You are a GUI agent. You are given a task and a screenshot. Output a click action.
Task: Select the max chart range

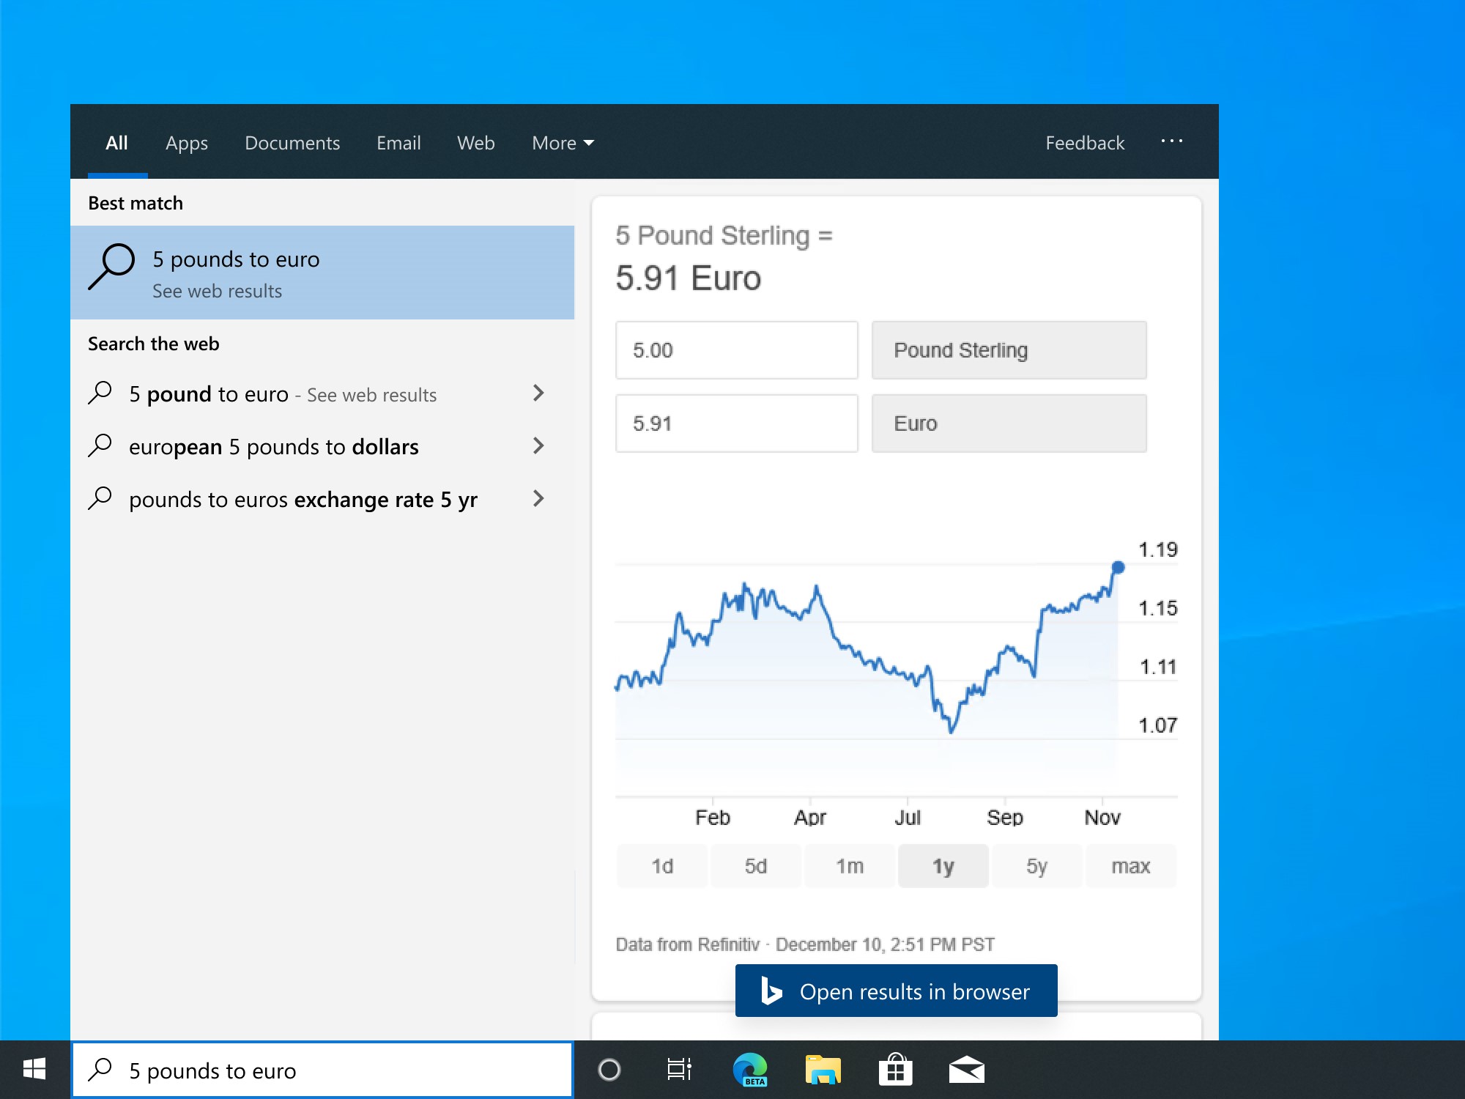(1131, 865)
